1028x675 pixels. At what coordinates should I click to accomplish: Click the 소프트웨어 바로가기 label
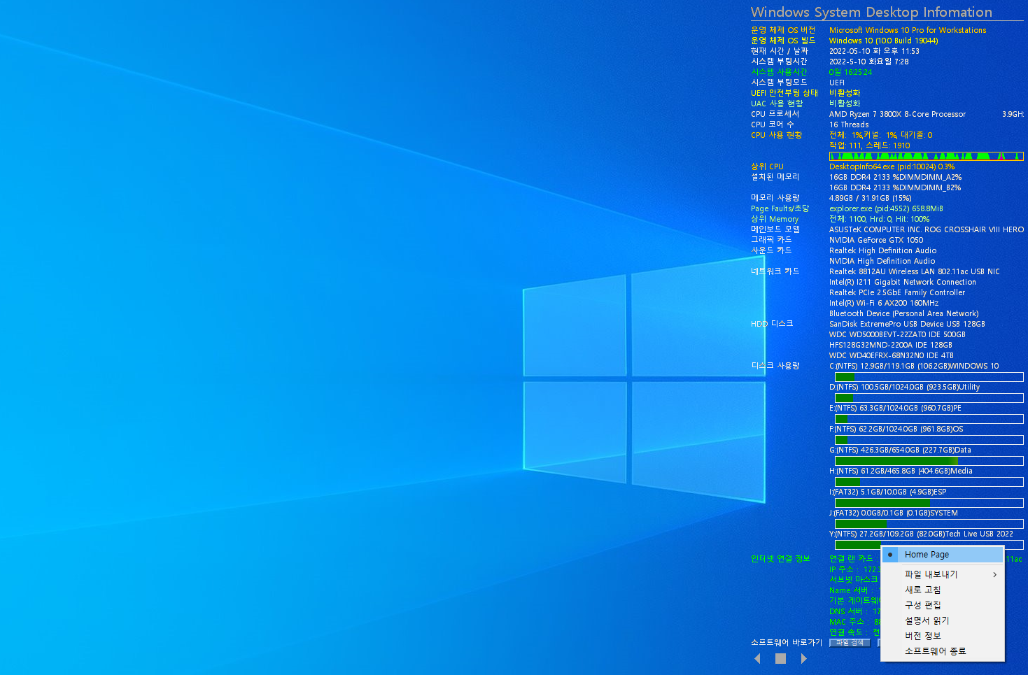point(787,642)
